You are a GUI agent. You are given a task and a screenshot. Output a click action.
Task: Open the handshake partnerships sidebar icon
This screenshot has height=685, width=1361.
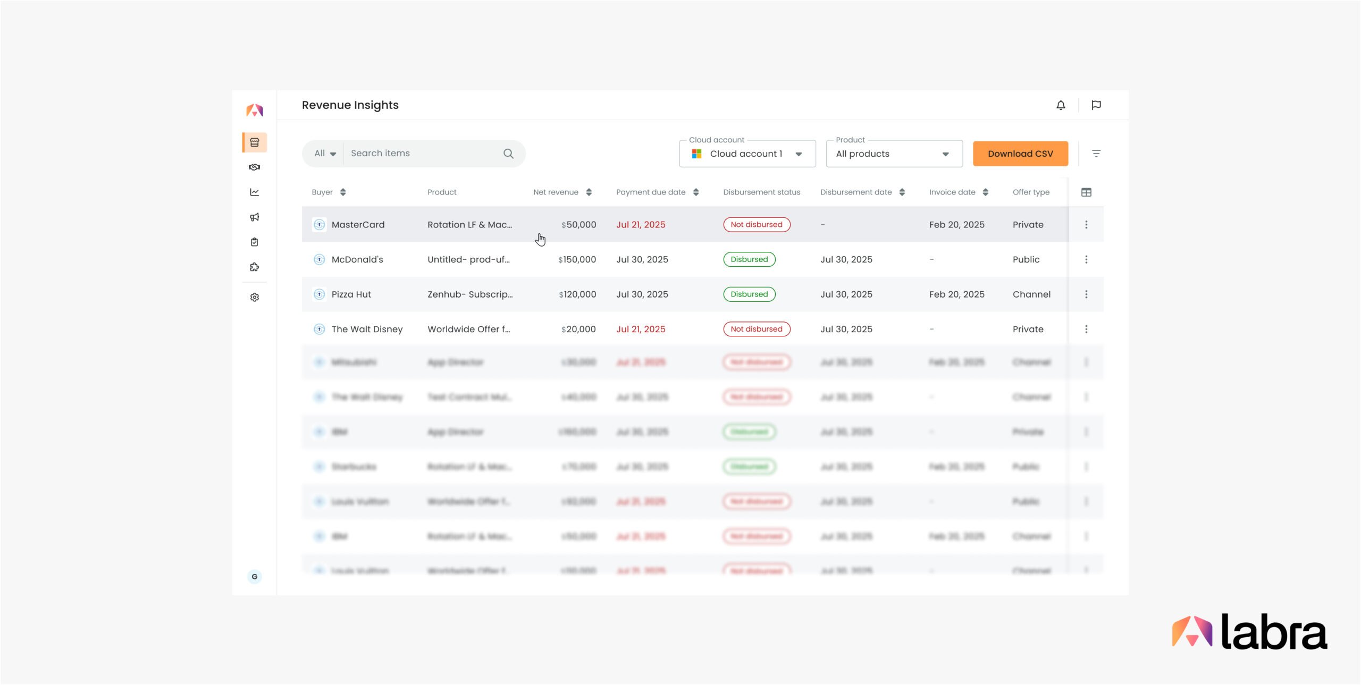pyautogui.click(x=255, y=167)
